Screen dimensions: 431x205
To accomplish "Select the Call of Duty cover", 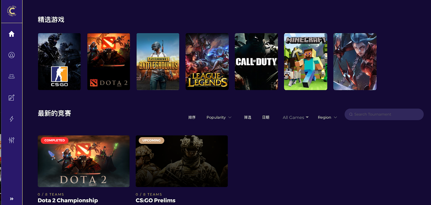I will pyautogui.click(x=256, y=62).
